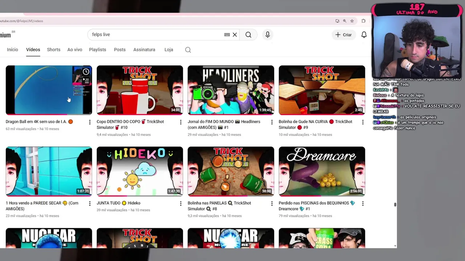Click the scrollbar down arrow
The width and height of the screenshot is (465, 261).
click(395, 246)
